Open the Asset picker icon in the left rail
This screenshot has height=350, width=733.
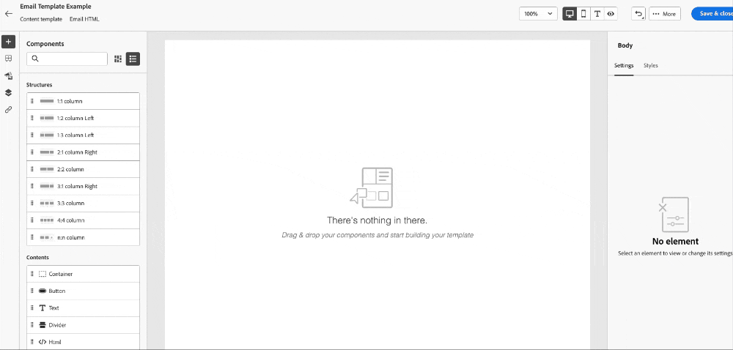(8, 75)
